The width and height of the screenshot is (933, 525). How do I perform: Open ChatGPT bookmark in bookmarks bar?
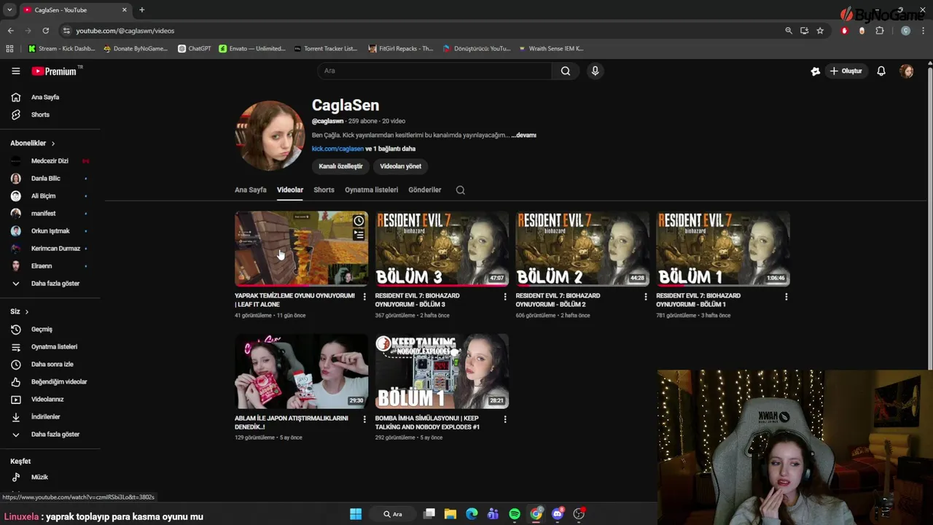[194, 49]
